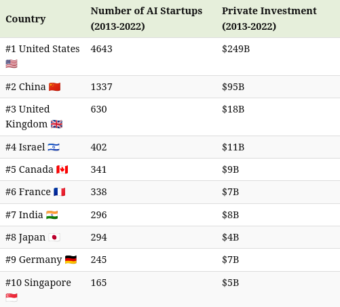The height and width of the screenshot is (307, 340).
Task: Click the $5B value for Singapore
Action: [x=230, y=283]
